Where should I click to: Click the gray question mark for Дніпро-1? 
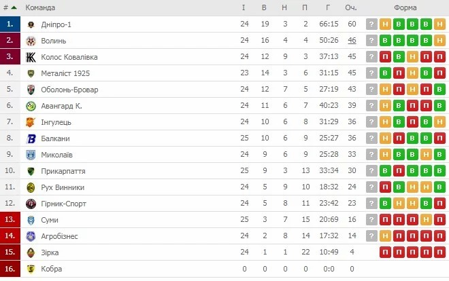point(371,24)
